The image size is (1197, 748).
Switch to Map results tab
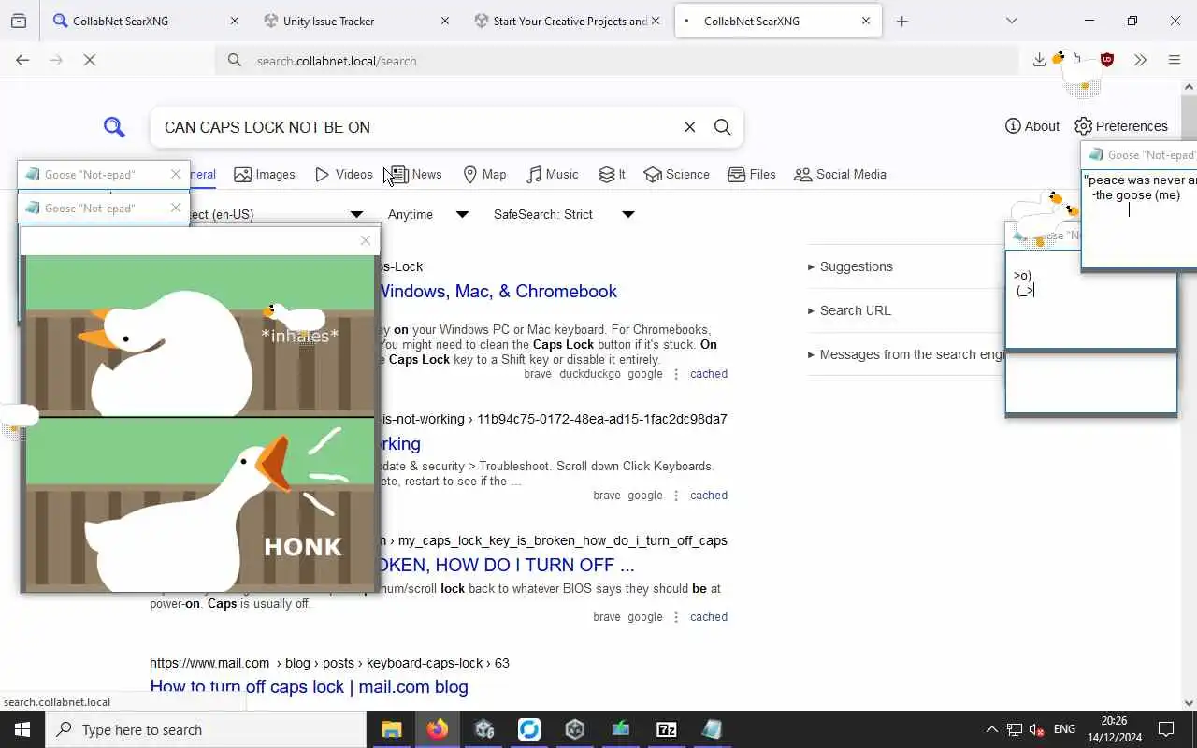click(x=484, y=175)
